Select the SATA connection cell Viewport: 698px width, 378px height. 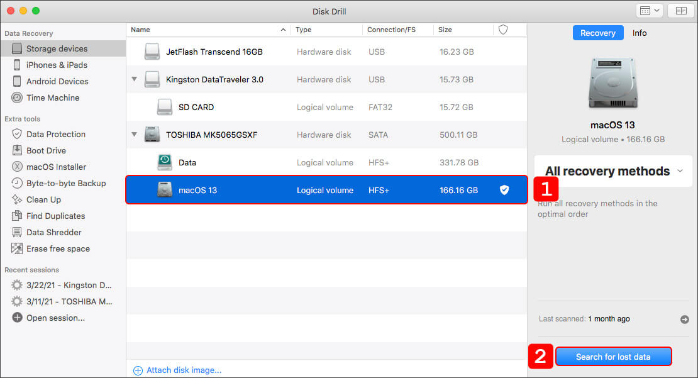[378, 135]
